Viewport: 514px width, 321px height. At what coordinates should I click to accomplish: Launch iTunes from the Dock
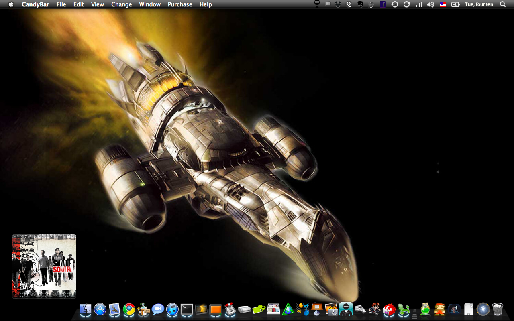pyautogui.click(x=172, y=309)
